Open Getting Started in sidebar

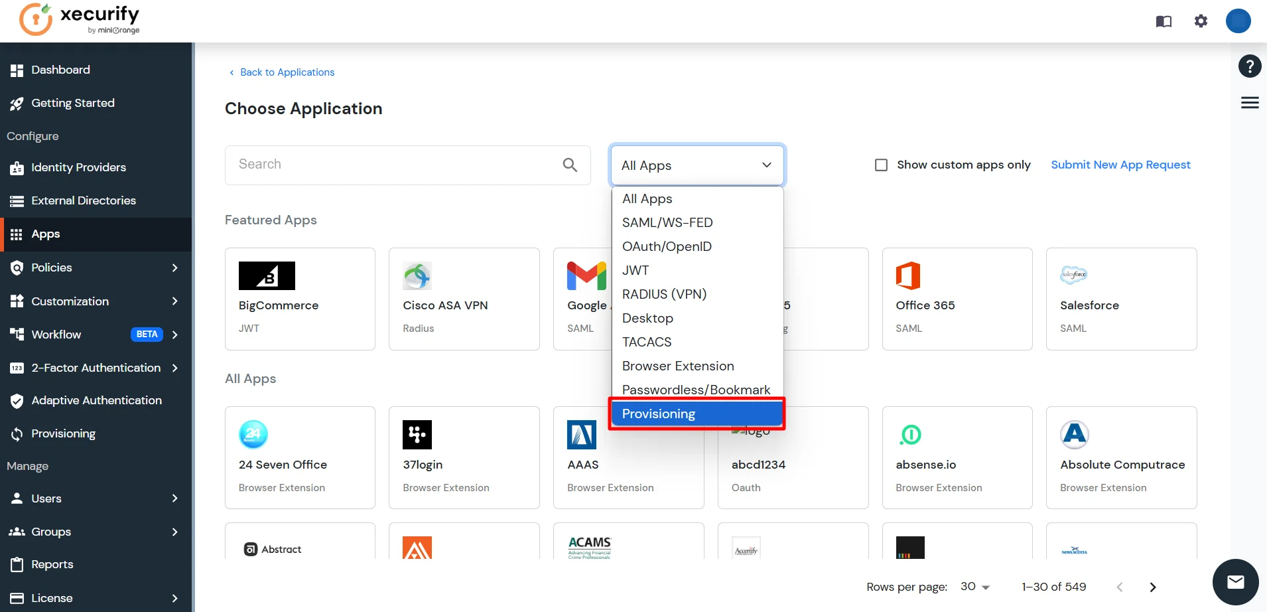[96, 103]
